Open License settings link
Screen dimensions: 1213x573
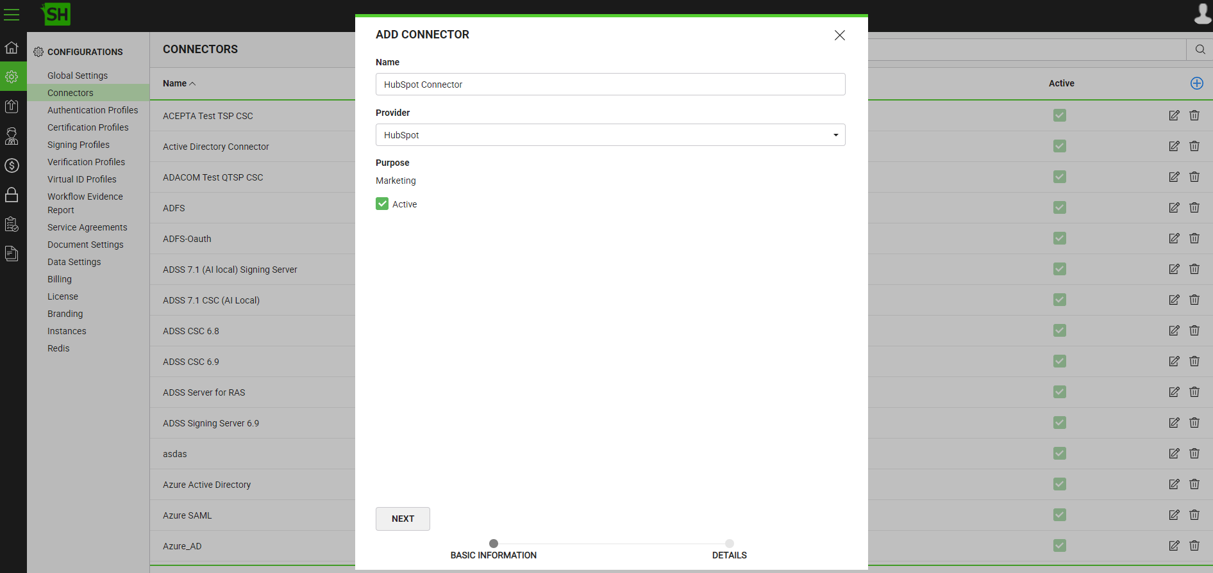[x=63, y=296]
